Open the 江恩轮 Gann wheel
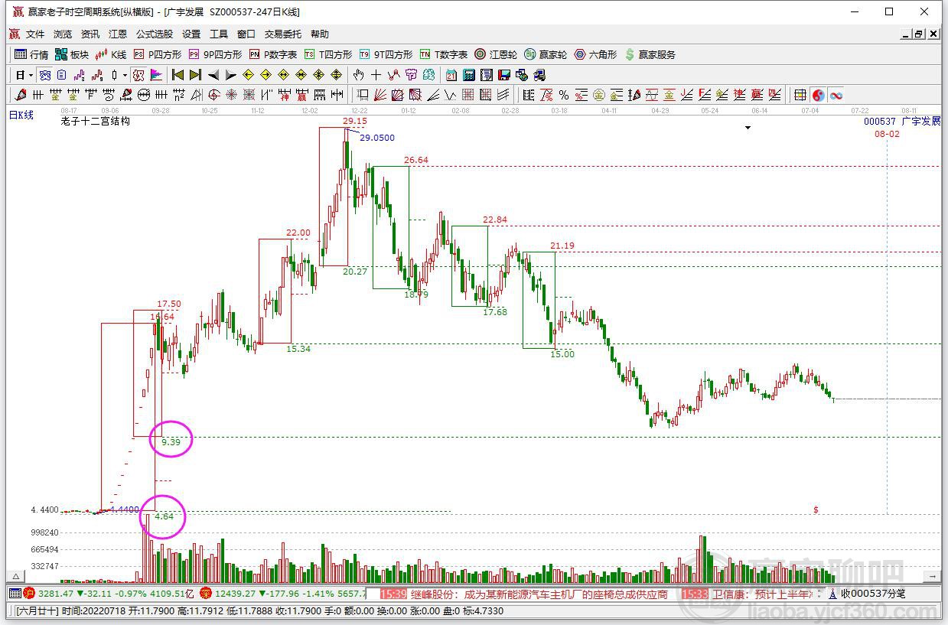This screenshot has height=625, width=948. 496,54
